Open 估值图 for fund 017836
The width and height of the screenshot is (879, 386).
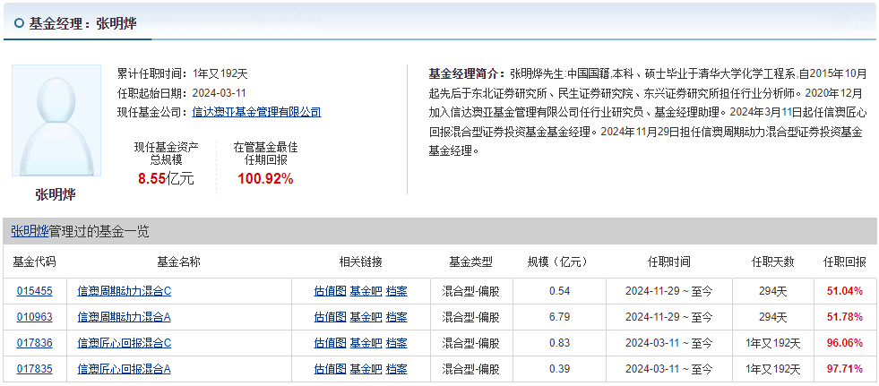click(x=331, y=343)
